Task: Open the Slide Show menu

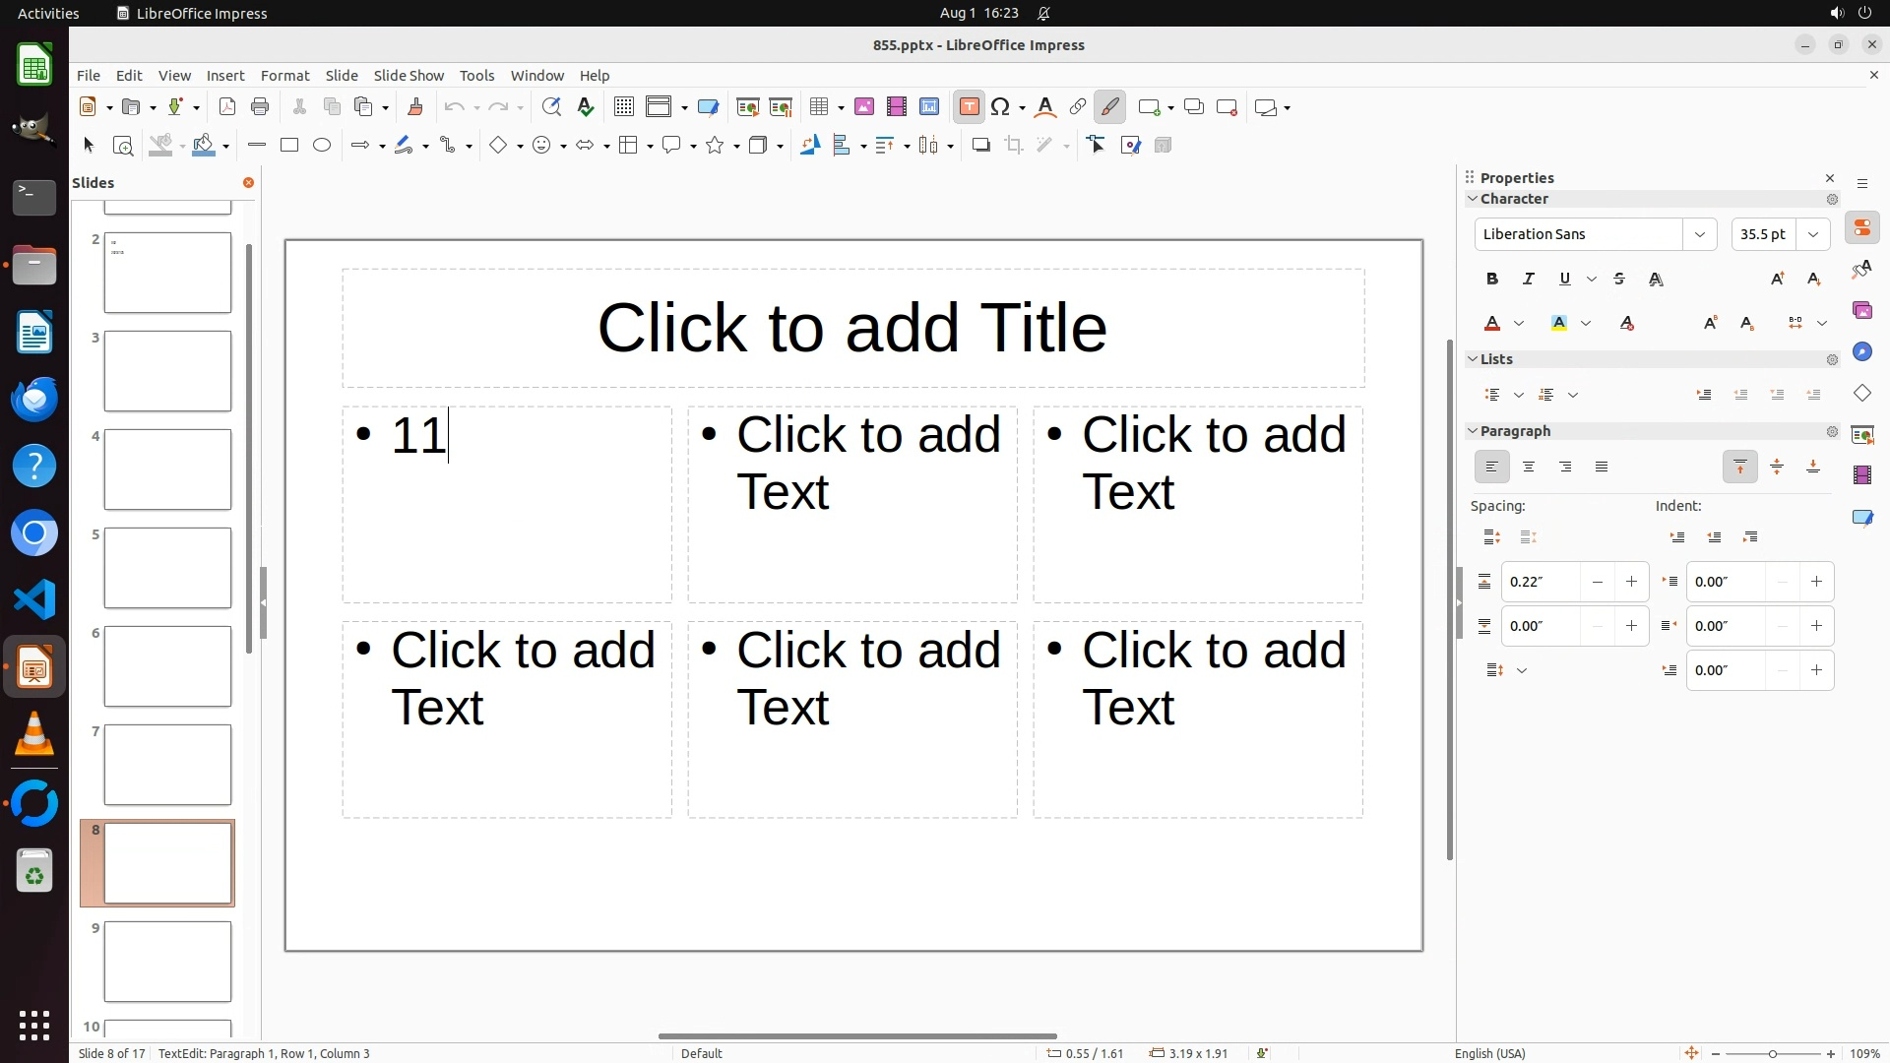Action: pyautogui.click(x=409, y=76)
